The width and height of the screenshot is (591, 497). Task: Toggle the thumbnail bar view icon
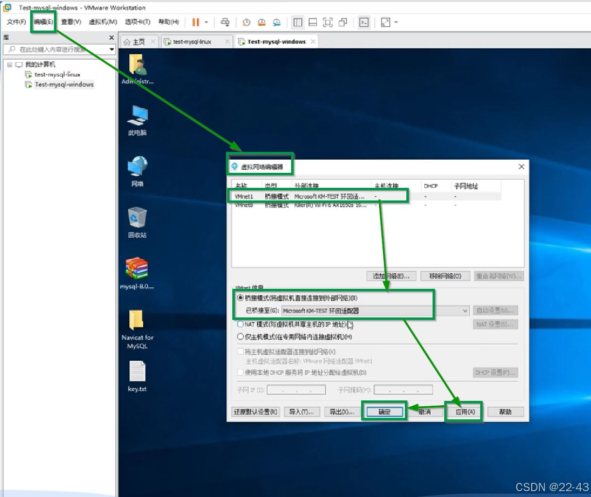[x=313, y=22]
